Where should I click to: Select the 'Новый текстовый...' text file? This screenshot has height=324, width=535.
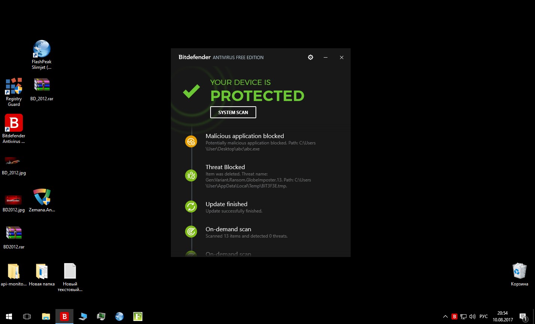click(70, 277)
